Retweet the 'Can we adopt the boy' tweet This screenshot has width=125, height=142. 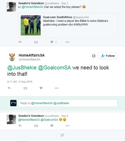(36, 42)
